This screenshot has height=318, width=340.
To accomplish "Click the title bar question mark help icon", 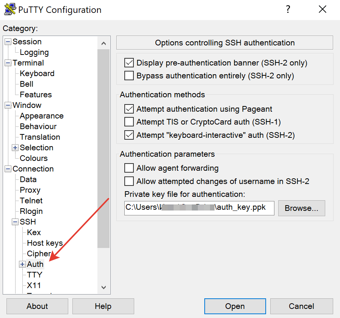I will (288, 9).
